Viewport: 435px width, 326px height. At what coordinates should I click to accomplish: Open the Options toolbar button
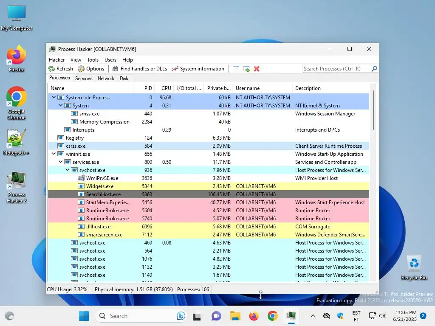pos(91,69)
